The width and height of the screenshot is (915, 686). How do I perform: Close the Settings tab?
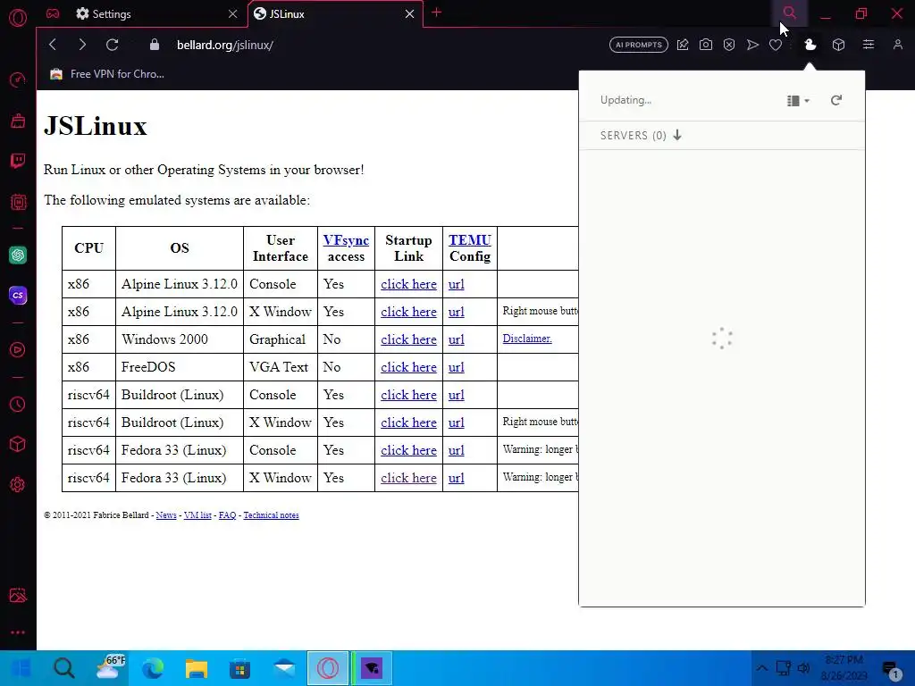coord(233,14)
